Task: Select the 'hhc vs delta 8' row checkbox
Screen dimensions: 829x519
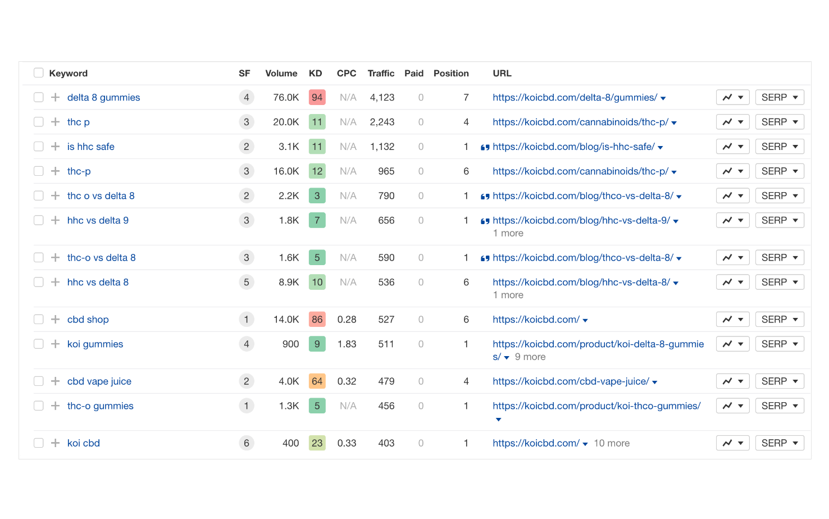Action: [x=39, y=283]
